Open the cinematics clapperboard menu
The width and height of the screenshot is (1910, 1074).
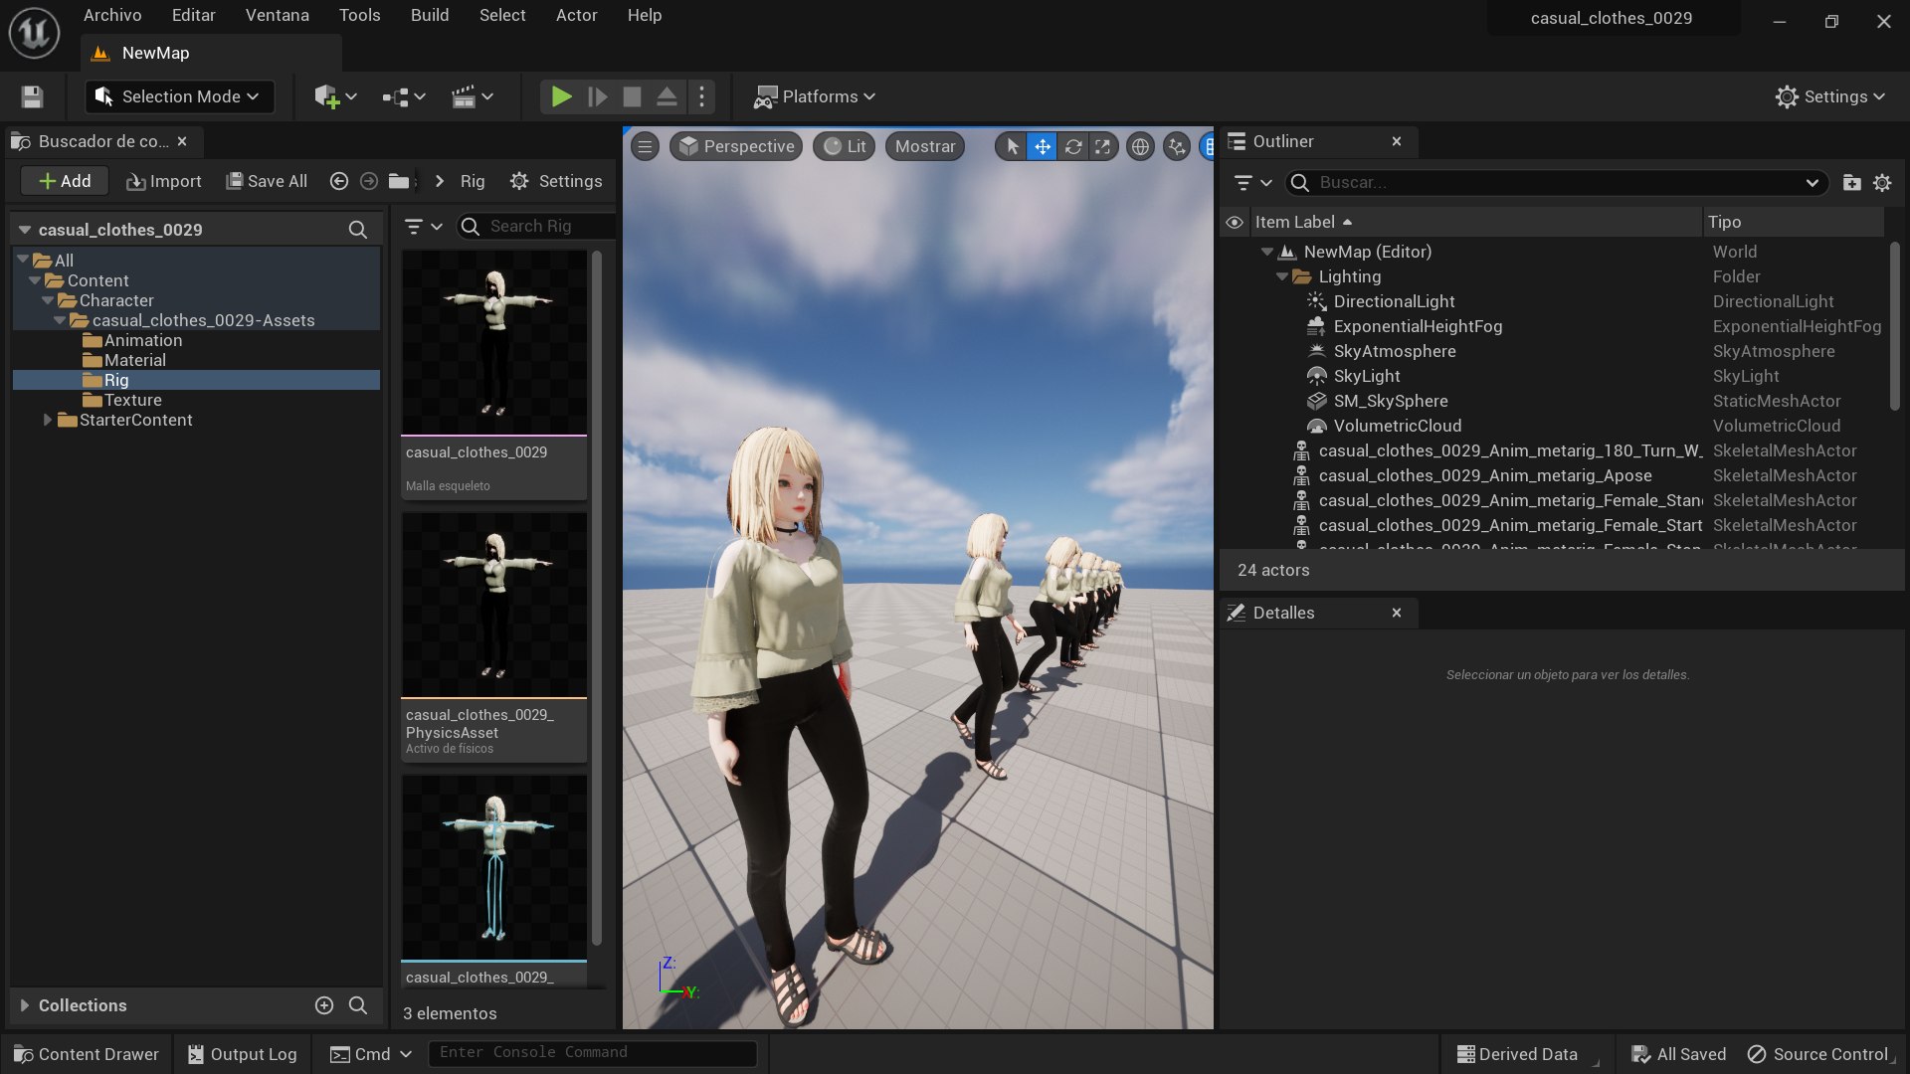click(472, 96)
